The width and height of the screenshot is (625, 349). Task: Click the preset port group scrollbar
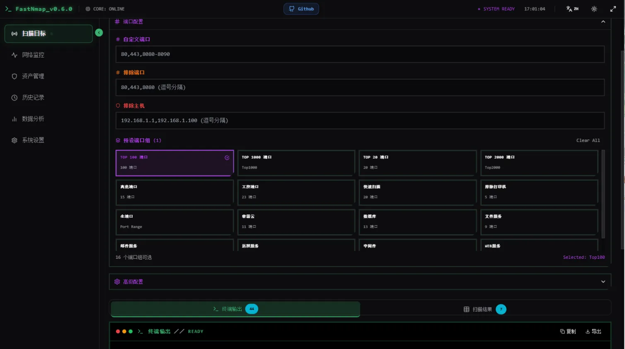click(x=603, y=194)
